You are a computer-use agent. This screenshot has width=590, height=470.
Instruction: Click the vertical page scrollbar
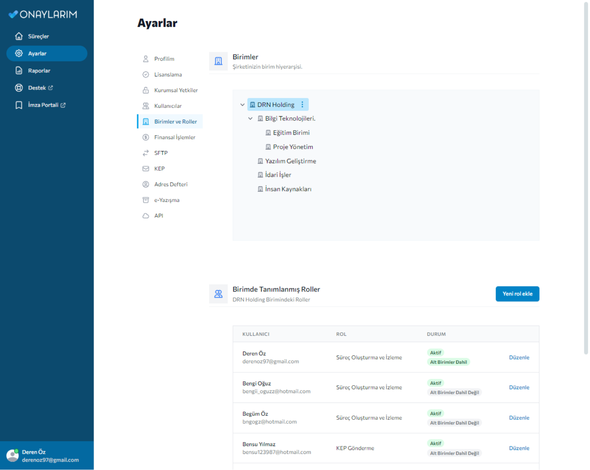[586, 177]
